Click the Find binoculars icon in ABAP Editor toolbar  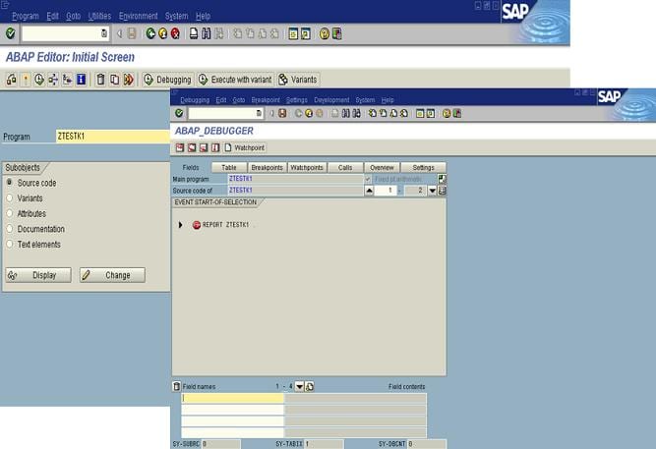pyautogui.click(x=207, y=33)
